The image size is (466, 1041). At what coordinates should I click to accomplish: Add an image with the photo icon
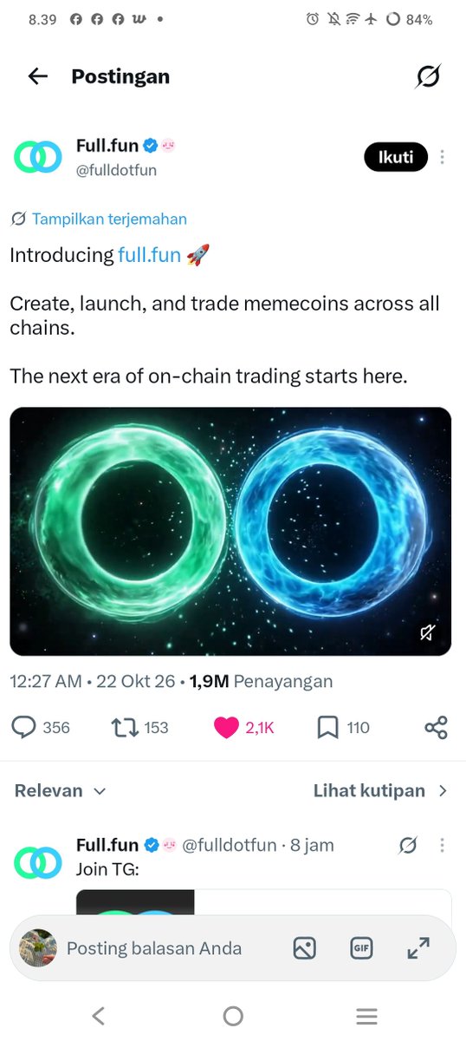(x=304, y=948)
